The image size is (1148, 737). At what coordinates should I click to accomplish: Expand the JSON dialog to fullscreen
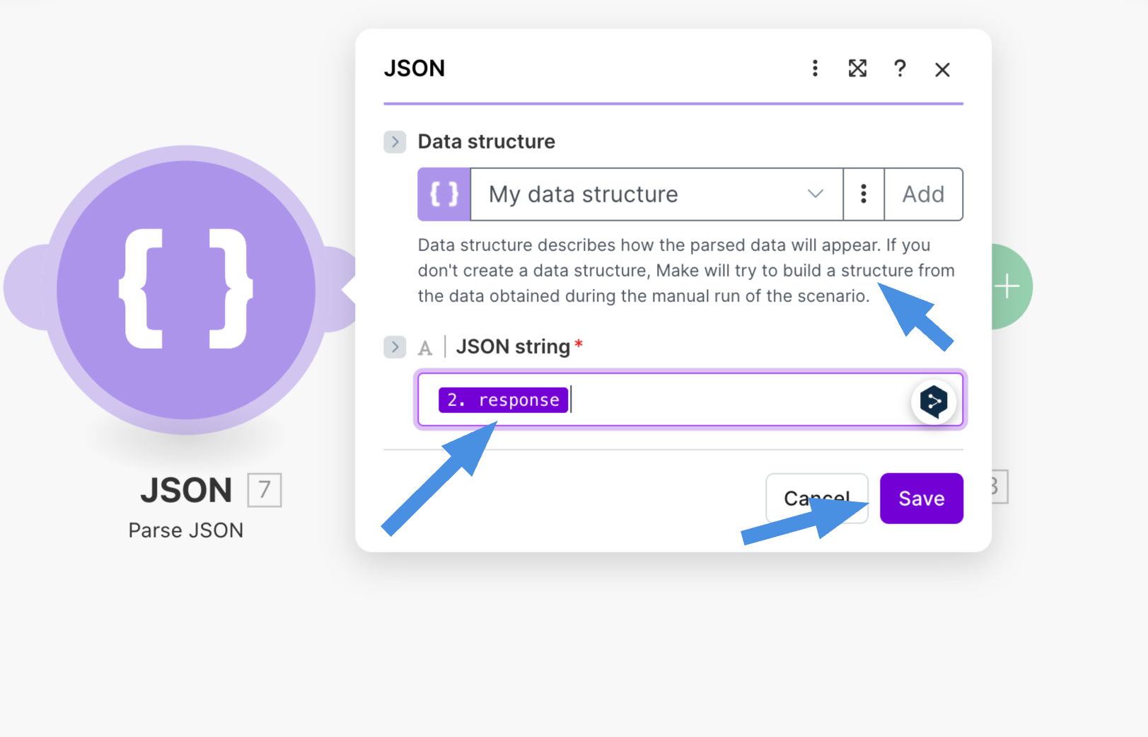pyautogui.click(x=857, y=69)
